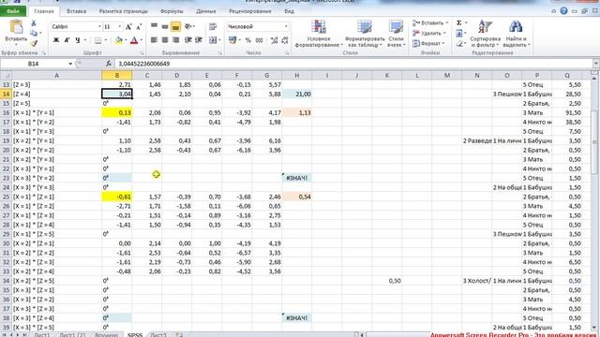
Task: Switch to the Данные tab
Action: click(206, 11)
